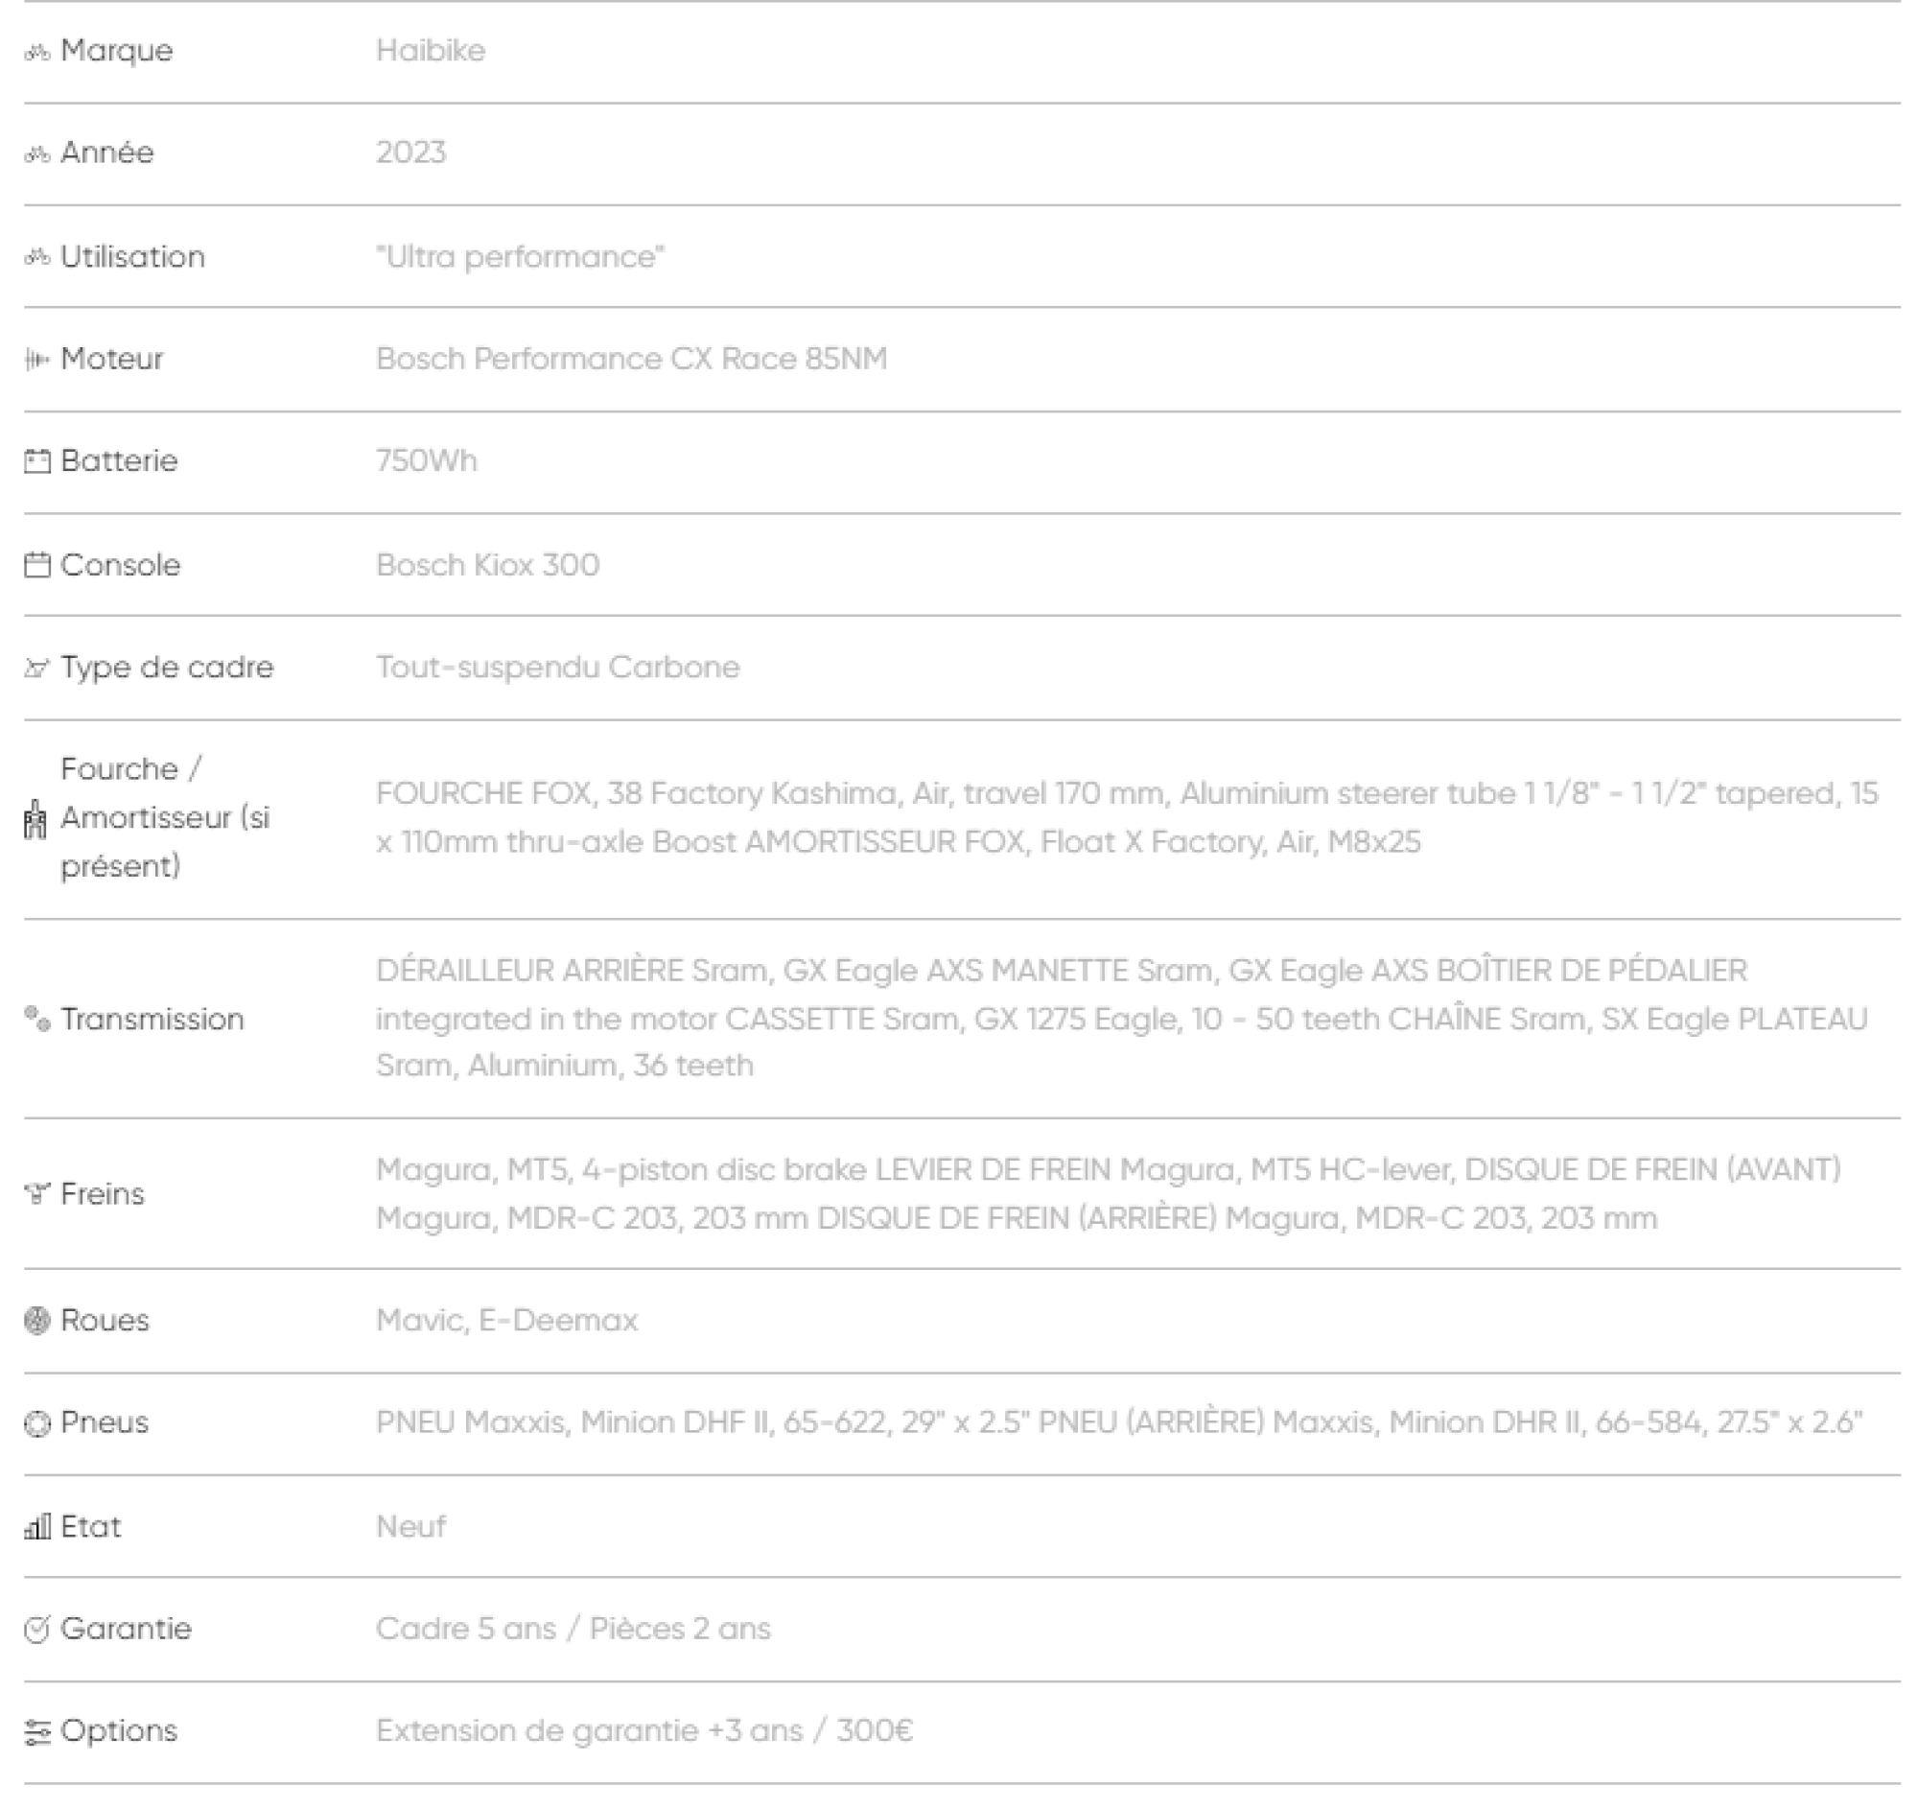Image resolution: width=1918 pixels, height=1809 pixels.
Task: Click the bicycle icon beside Année
Action: pos(36,154)
